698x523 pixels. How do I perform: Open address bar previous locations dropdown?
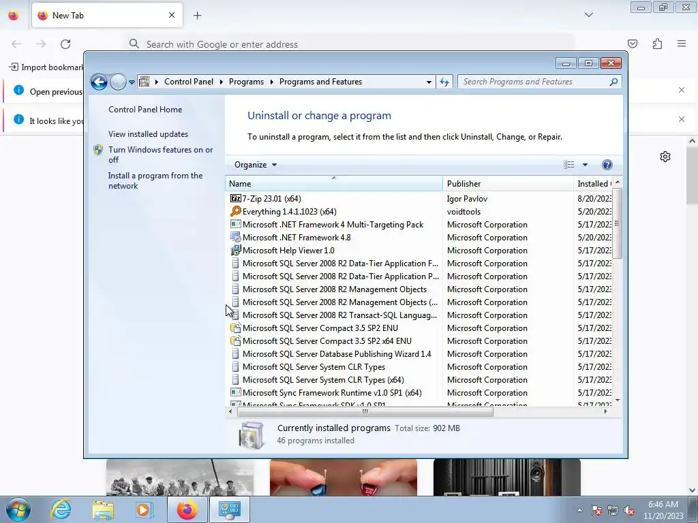click(429, 82)
